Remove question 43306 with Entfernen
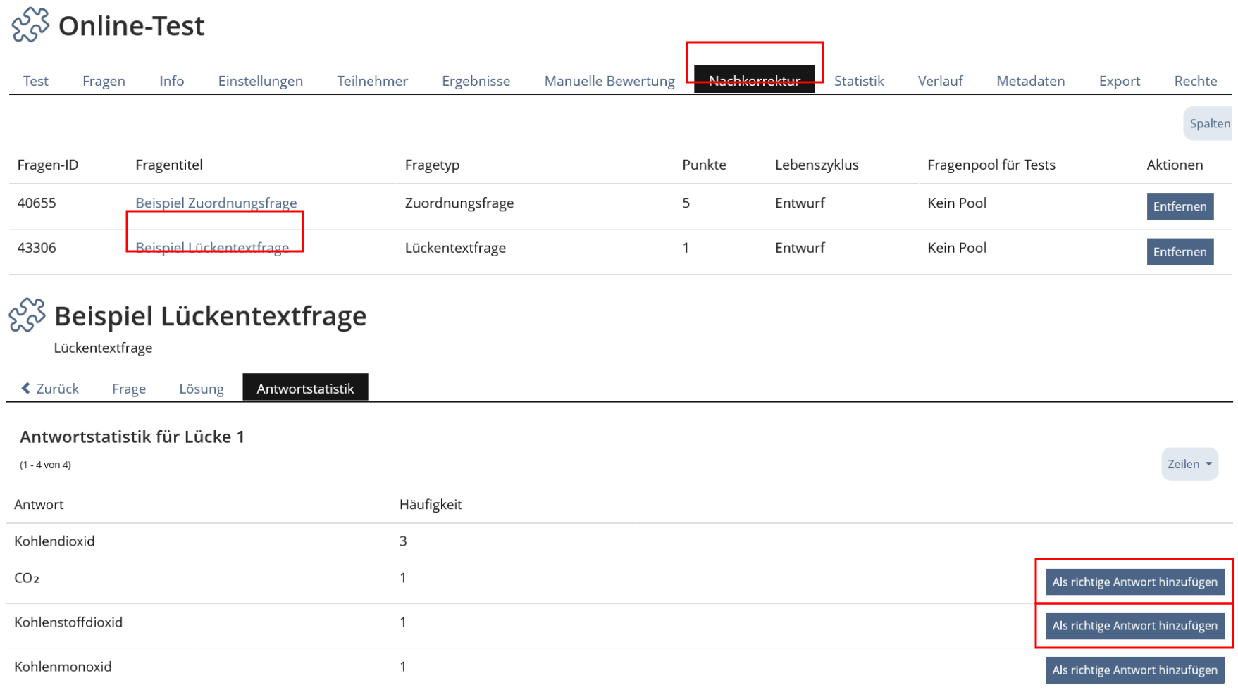1238x697 pixels. tap(1179, 251)
